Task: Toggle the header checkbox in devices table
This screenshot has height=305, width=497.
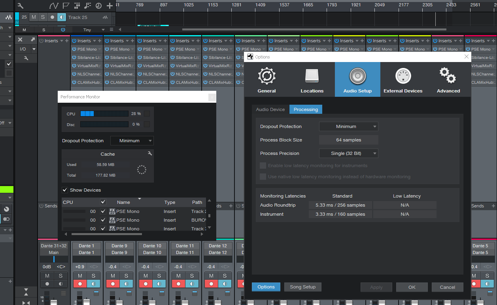Action: (x=103, y=202)
